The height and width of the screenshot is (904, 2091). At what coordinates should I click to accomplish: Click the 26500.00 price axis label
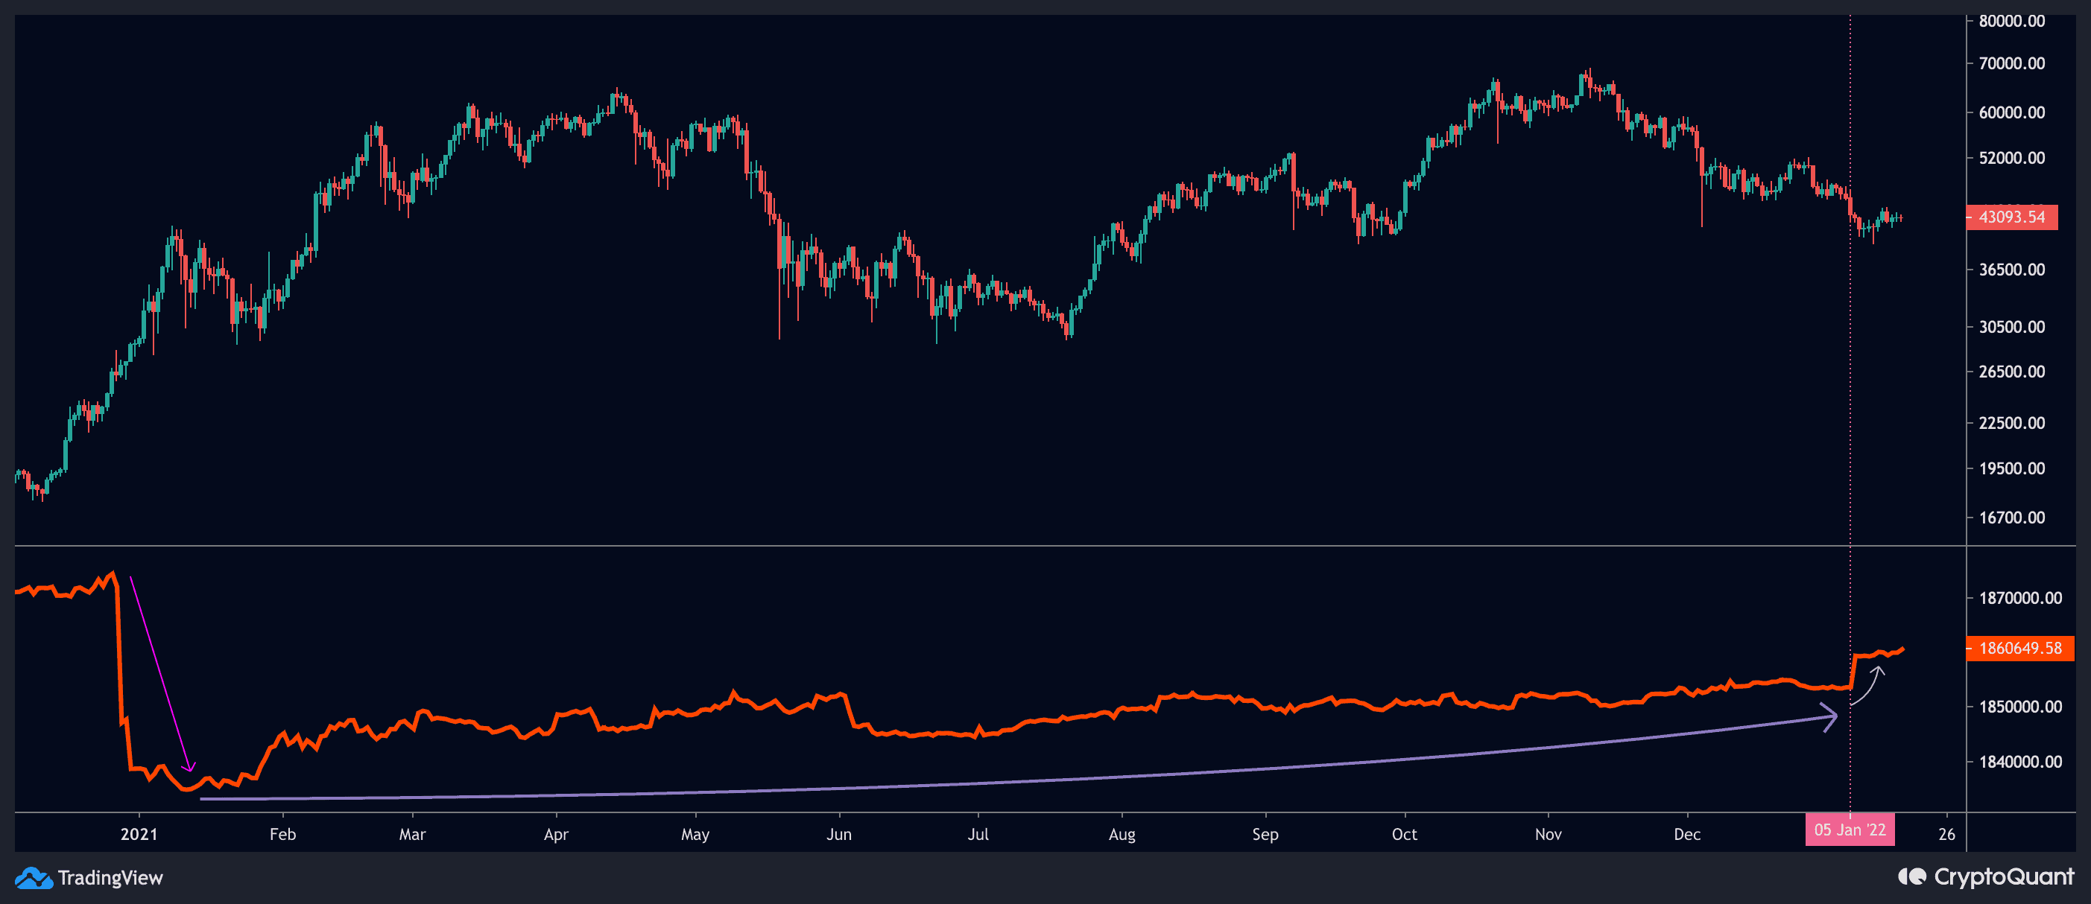tap(2011, 372)
